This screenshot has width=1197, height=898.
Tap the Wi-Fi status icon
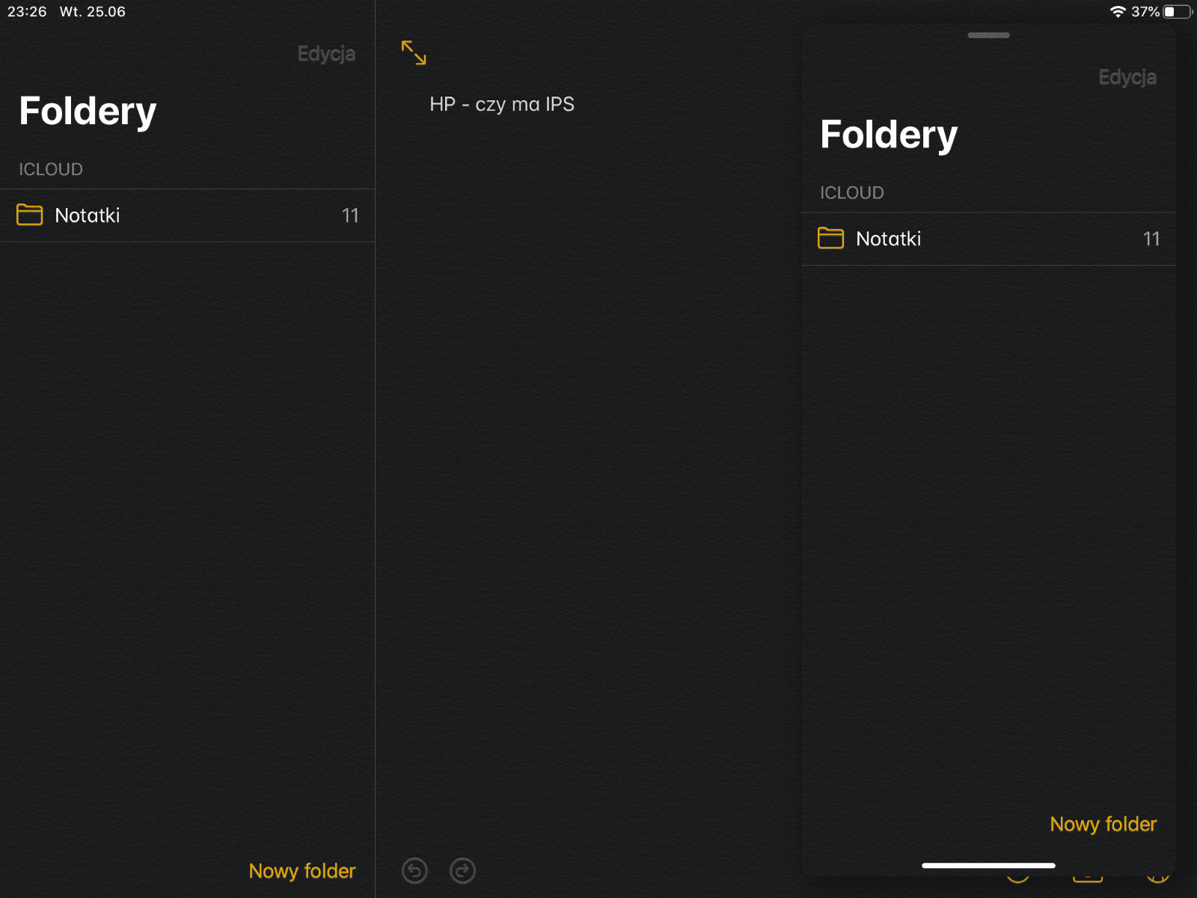(1118, 11)
